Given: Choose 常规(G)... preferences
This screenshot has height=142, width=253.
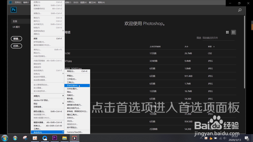Looking at the screenshot, I should pyautogui.click(x=77, y=71).
